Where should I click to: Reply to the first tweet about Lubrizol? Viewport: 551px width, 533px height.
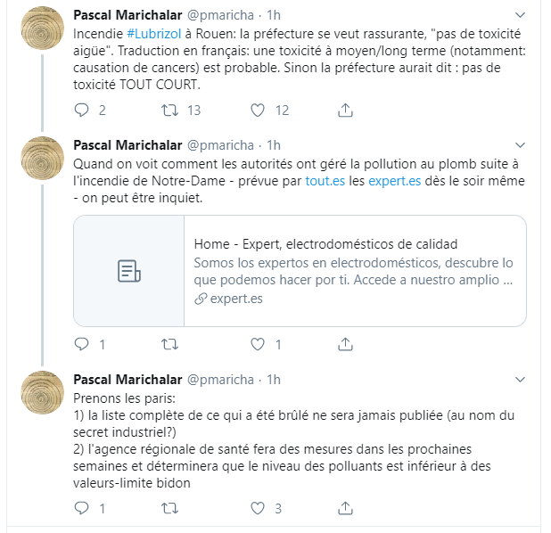[82, 111]
